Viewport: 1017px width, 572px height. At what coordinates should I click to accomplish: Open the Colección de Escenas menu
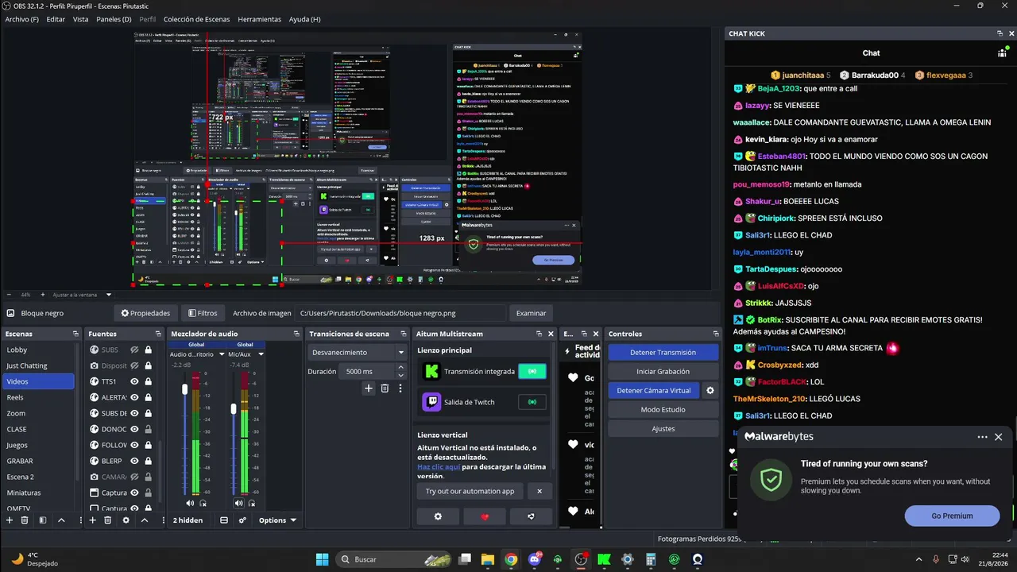coord(196,19)
